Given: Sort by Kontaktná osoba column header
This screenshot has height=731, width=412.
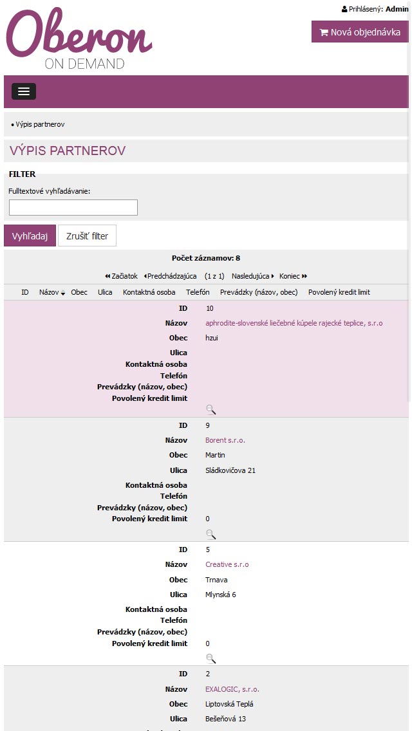Looking at the screenshot, I should coord(149,292).
